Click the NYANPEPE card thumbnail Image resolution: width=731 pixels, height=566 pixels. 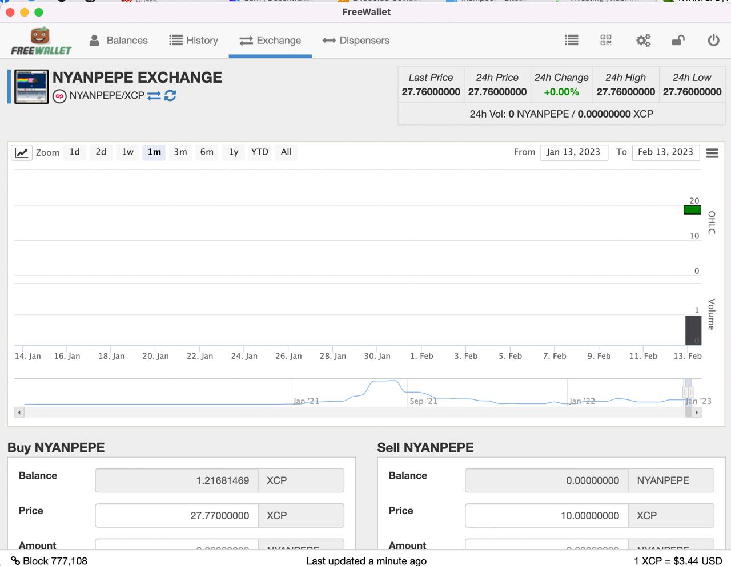point(31,87)
